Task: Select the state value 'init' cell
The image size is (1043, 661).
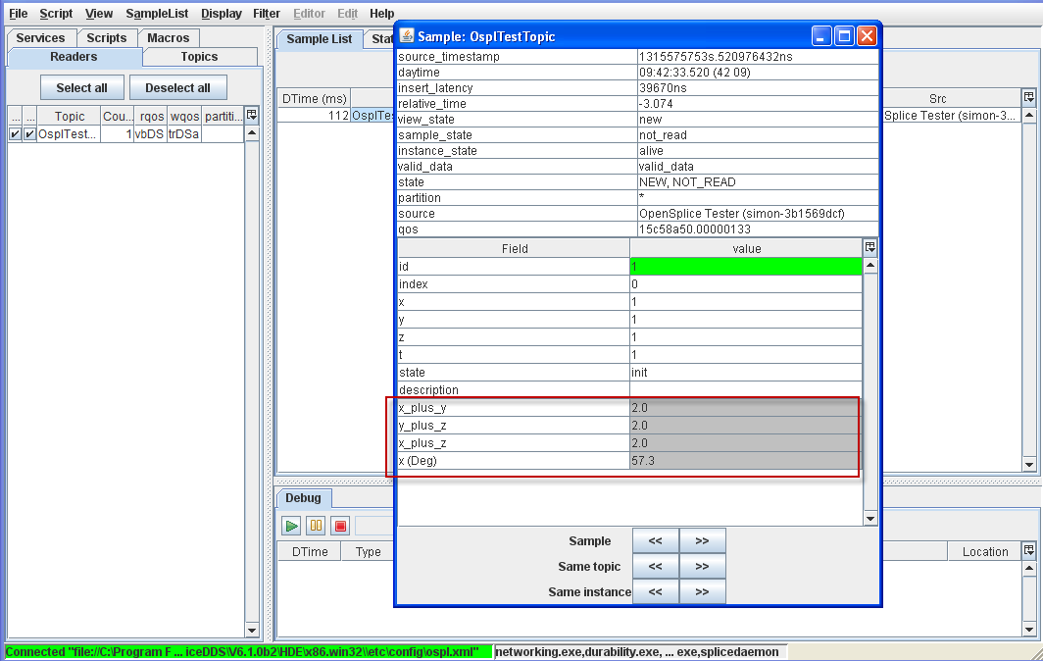Action: (x=746, y=372)
